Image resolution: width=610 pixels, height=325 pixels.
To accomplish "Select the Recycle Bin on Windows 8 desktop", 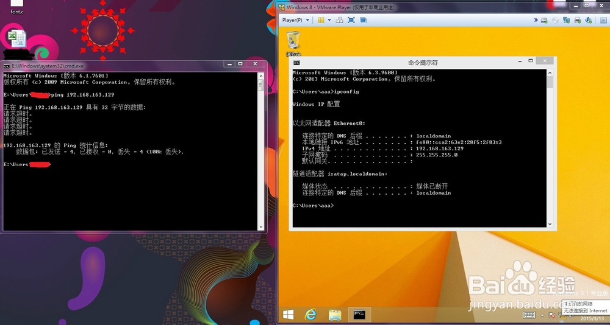I will coord(293,43).
